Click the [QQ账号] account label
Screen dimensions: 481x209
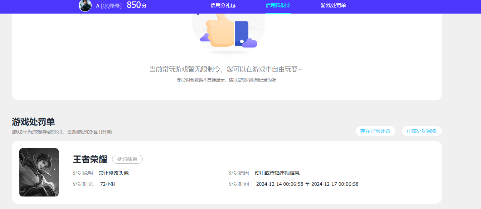[111, 6]
